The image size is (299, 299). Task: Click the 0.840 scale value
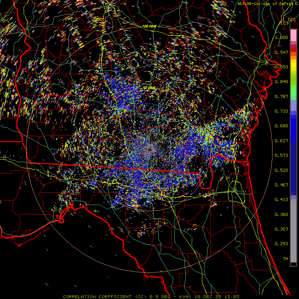click(281, 82)
